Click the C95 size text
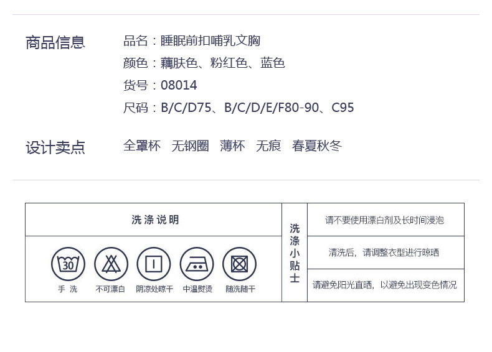This screenshot has width=492, height=352. (x=343, y=108)
